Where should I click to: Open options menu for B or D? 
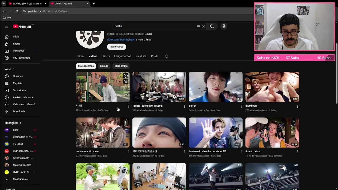(x=241, y=106)
